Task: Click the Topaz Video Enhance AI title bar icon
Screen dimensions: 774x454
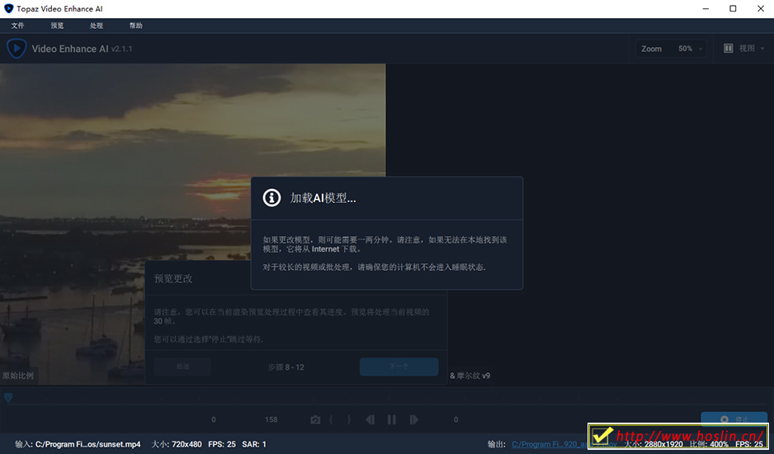Action: point(8,8)
